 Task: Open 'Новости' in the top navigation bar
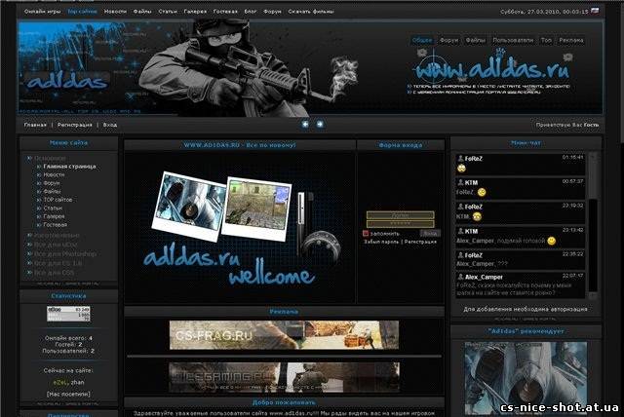tap(115, 12)
